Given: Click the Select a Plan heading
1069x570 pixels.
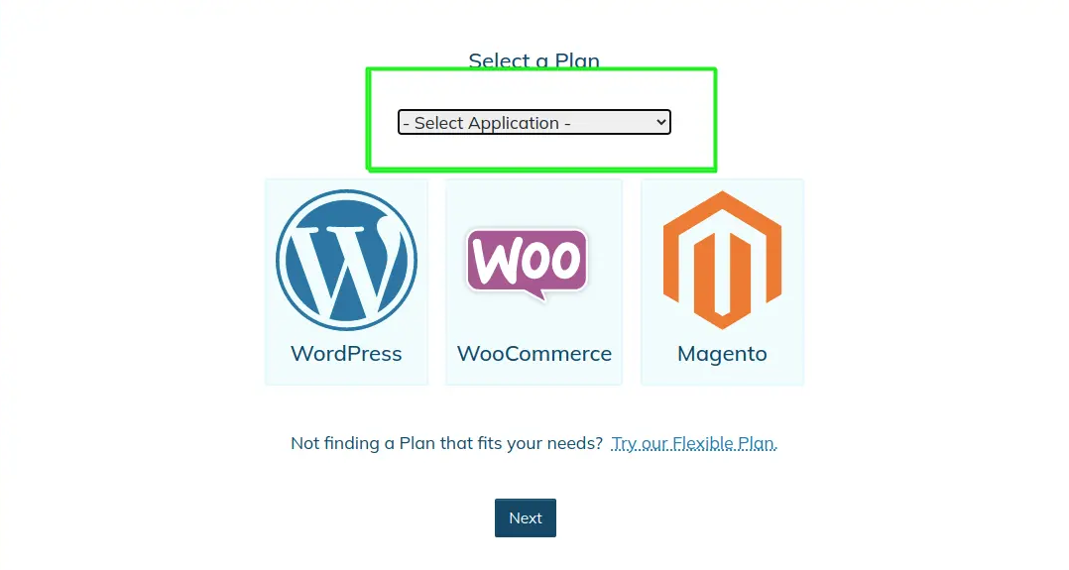Looking at the screenshot, I should click(x=534, y=60).
